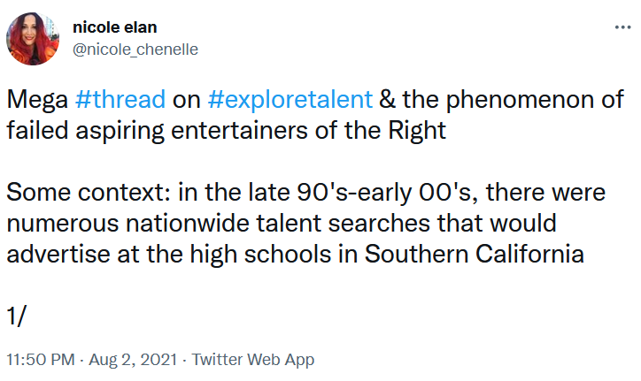641x381 pixels.
Task: Follow the #exploretalent hashtag
Action: (x=290, y=99)
